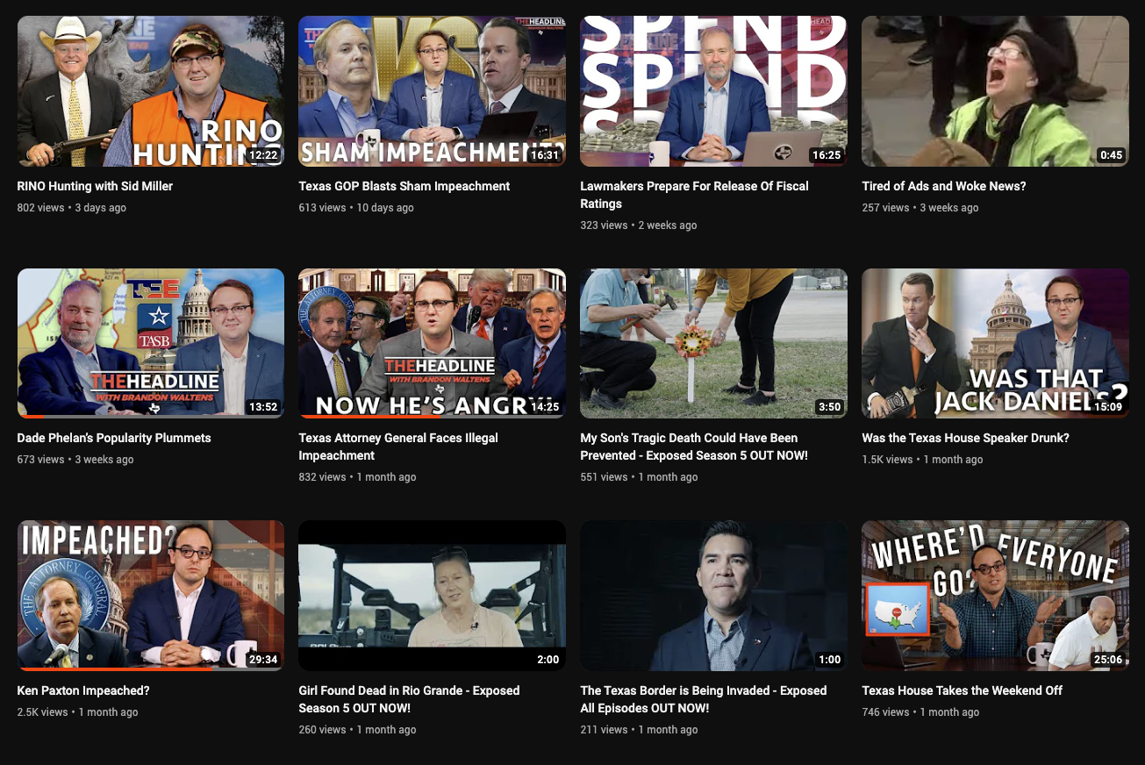Open the WHERE'D EVERYONE GO thumbnail
This screenshot has height=765, width=1145.
(995, 595)
